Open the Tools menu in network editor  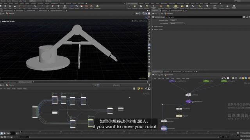(172, 79)
